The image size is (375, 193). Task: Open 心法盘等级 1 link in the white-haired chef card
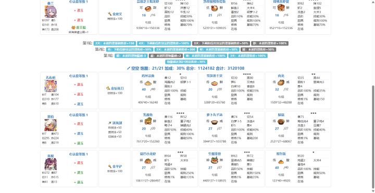click(x=79, y=115)
